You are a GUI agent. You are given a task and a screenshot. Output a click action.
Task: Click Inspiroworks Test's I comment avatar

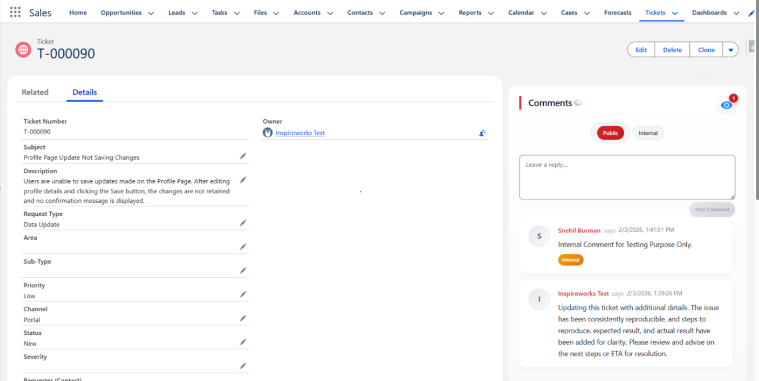539,299
